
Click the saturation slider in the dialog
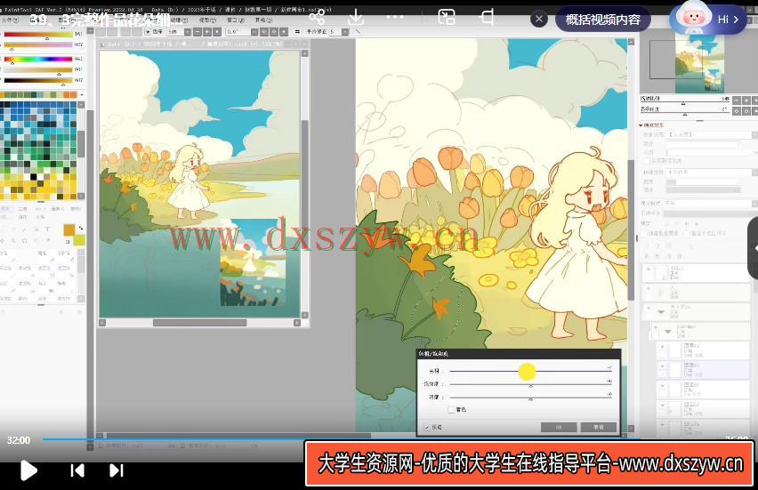click(530, 383)
